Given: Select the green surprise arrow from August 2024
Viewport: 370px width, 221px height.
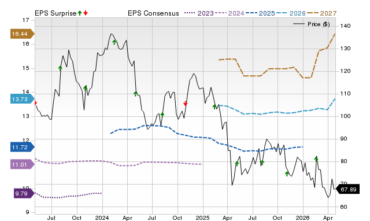Looking at the screenshot, I should (162, 115).
